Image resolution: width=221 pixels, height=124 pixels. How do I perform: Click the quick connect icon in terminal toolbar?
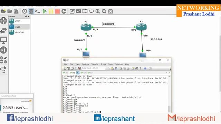click(x=68, y=68)
